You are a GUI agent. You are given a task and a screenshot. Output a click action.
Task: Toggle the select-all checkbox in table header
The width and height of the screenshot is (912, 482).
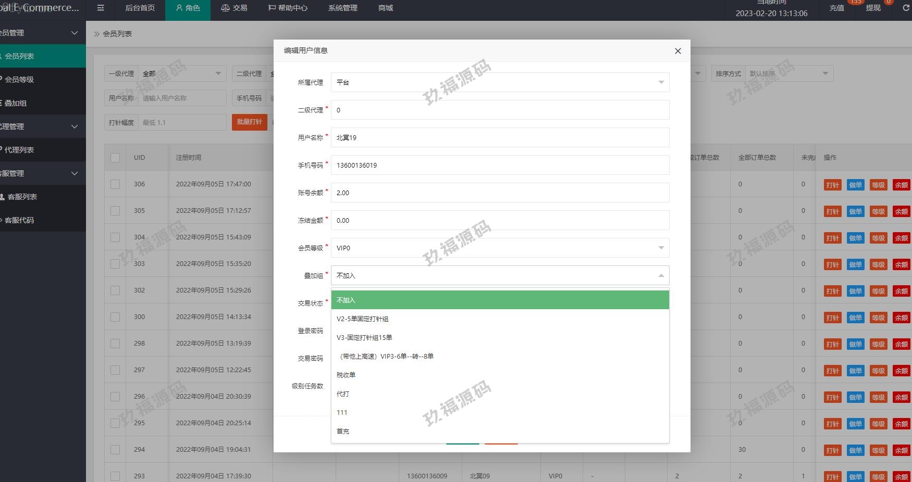pyautogui.click(x=115, y=158)
